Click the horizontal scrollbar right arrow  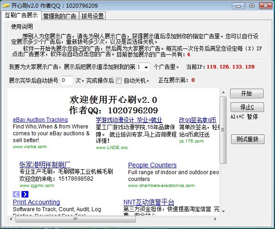point(216,219)
